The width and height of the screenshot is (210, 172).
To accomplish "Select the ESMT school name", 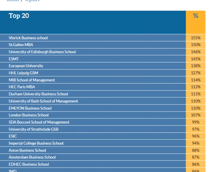I will pyautogui.click(x=14, y=59).
